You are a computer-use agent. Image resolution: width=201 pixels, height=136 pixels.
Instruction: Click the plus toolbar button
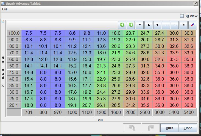175,25
